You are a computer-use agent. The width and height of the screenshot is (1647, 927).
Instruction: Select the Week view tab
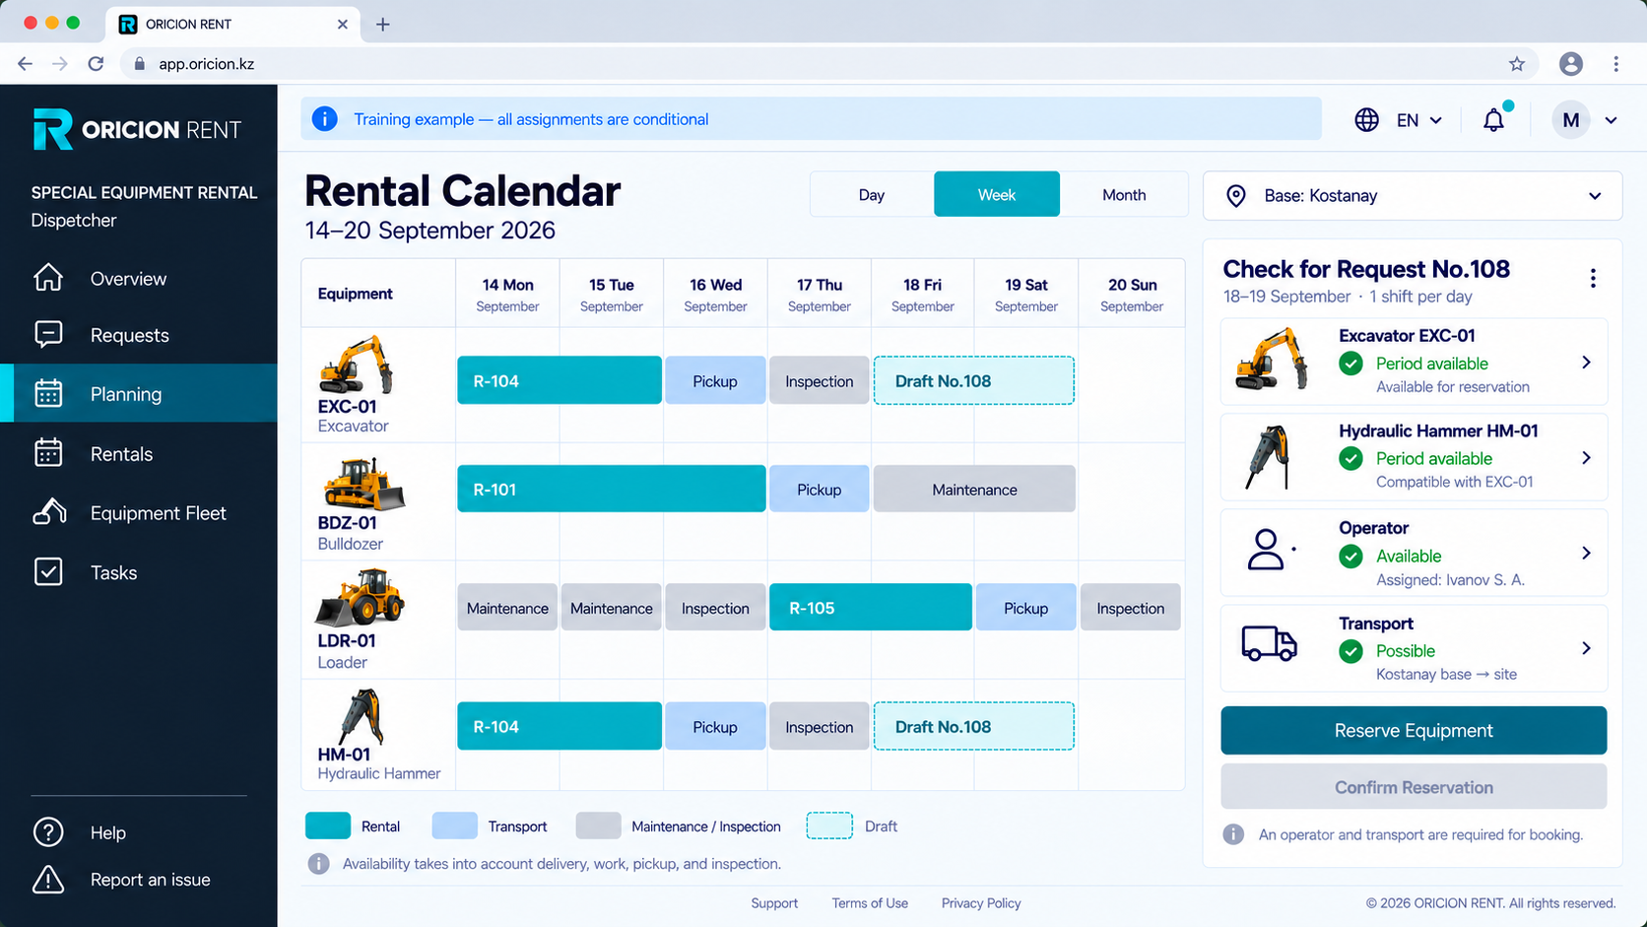point(997,194)
